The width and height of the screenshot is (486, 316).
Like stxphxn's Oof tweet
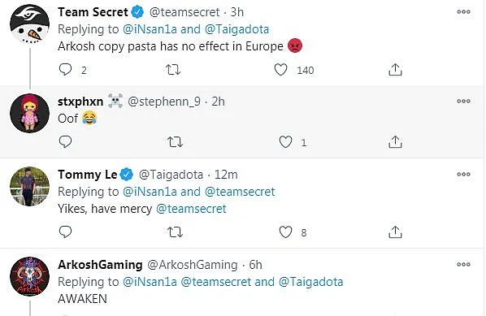[x=285, y=142]
